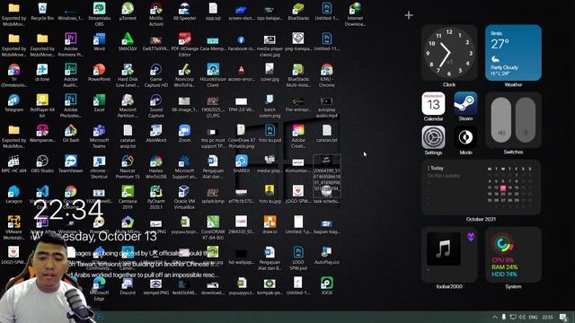Image resolution: width=575 pixels, height=323 pixels.
Task: Open the notification center icon
Action: pos(563,317)
